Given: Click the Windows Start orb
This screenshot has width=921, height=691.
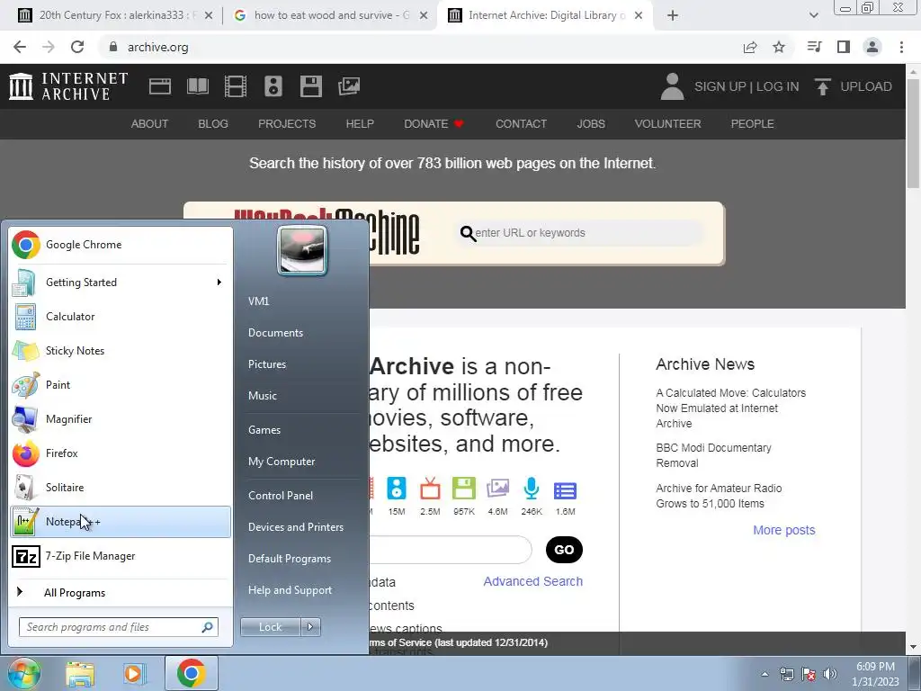Looking at the screenshot, I should tap(22, 673).
